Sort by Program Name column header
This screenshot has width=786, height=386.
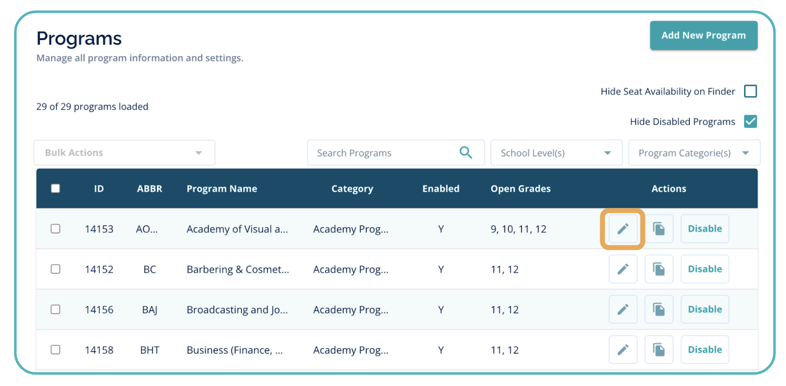222,189
